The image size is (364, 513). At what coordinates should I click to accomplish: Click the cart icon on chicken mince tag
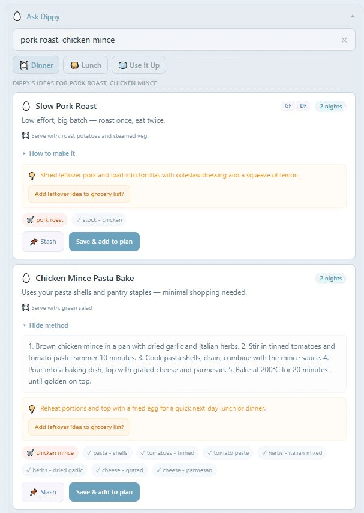click(x=30, y=453)
